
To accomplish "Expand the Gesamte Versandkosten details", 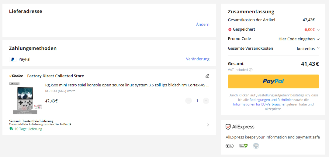I will tap(318, 48).
